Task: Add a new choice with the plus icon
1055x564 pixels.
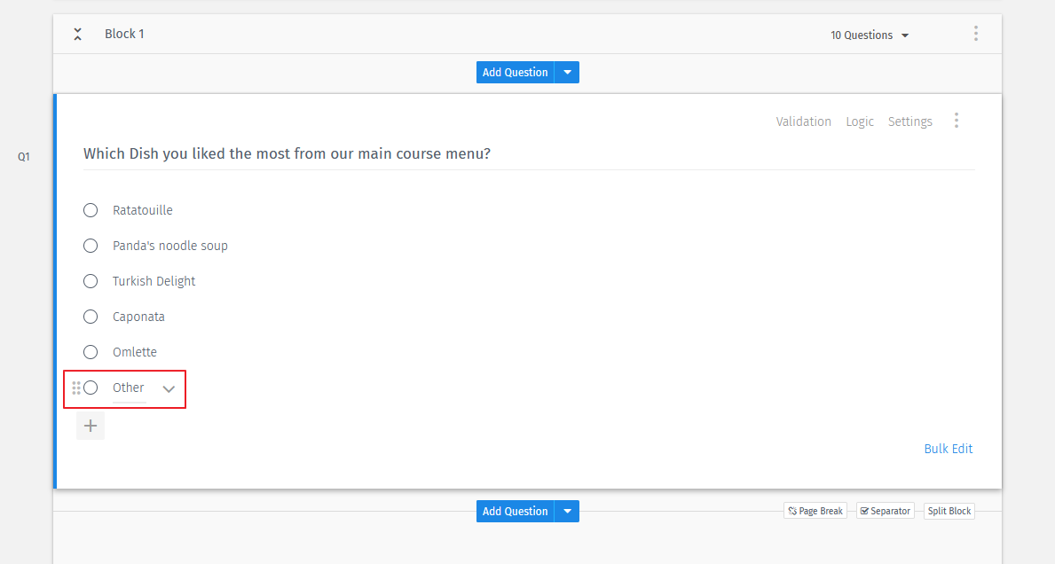Action: pos(90,426)
